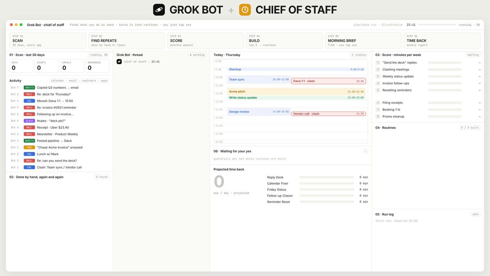Click the SHEETS tag on Copied Q3 numbers
This screenshot has width=490, height=276.
point(29,88)
